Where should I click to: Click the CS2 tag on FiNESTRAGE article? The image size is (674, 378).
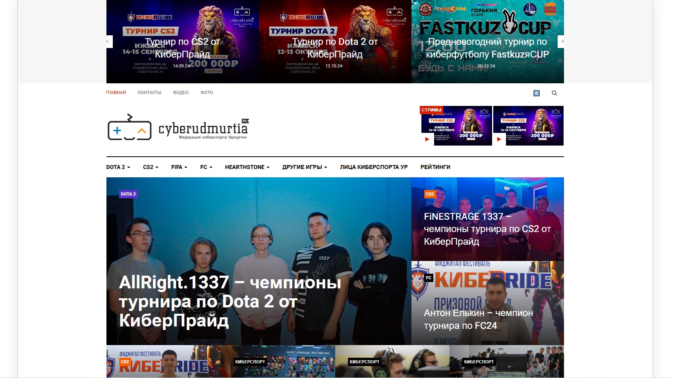(x=430, y=194)
